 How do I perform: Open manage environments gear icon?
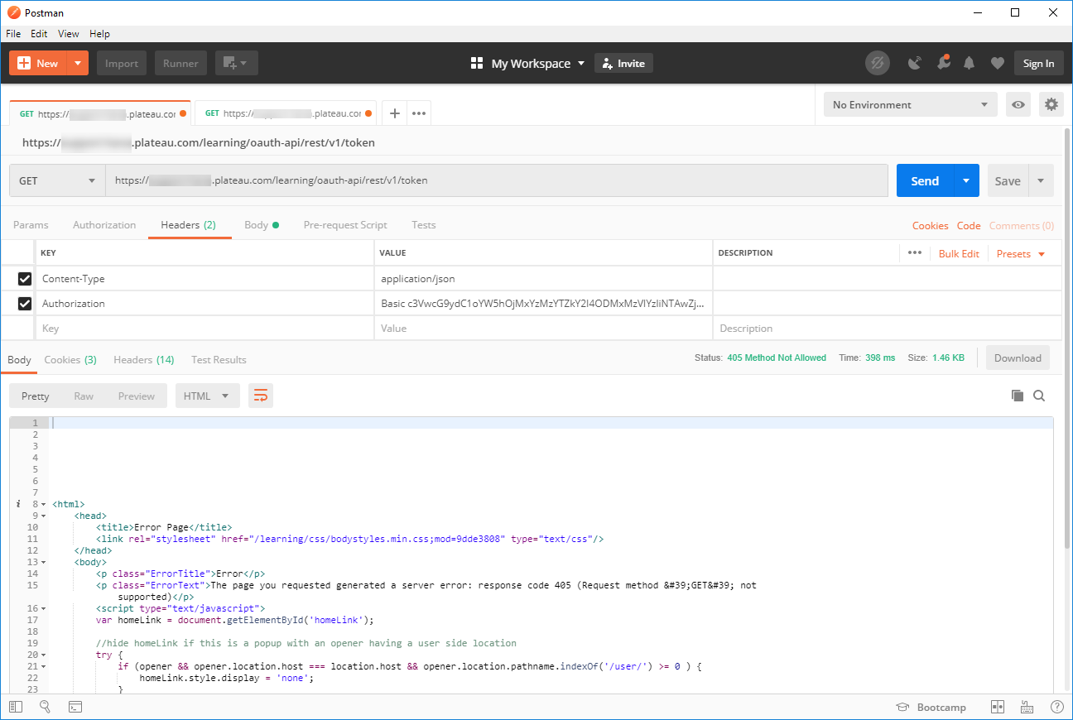pos(1051,104)
